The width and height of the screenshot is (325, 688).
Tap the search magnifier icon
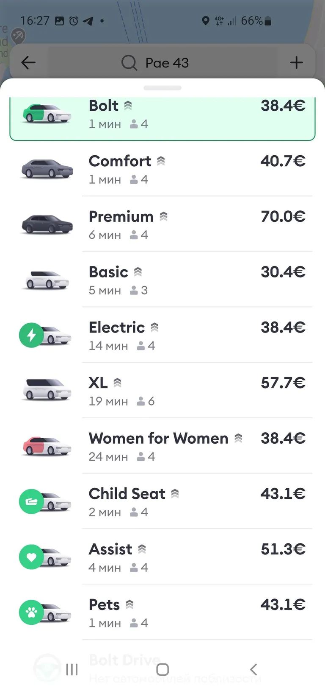(x=129, y=63)
